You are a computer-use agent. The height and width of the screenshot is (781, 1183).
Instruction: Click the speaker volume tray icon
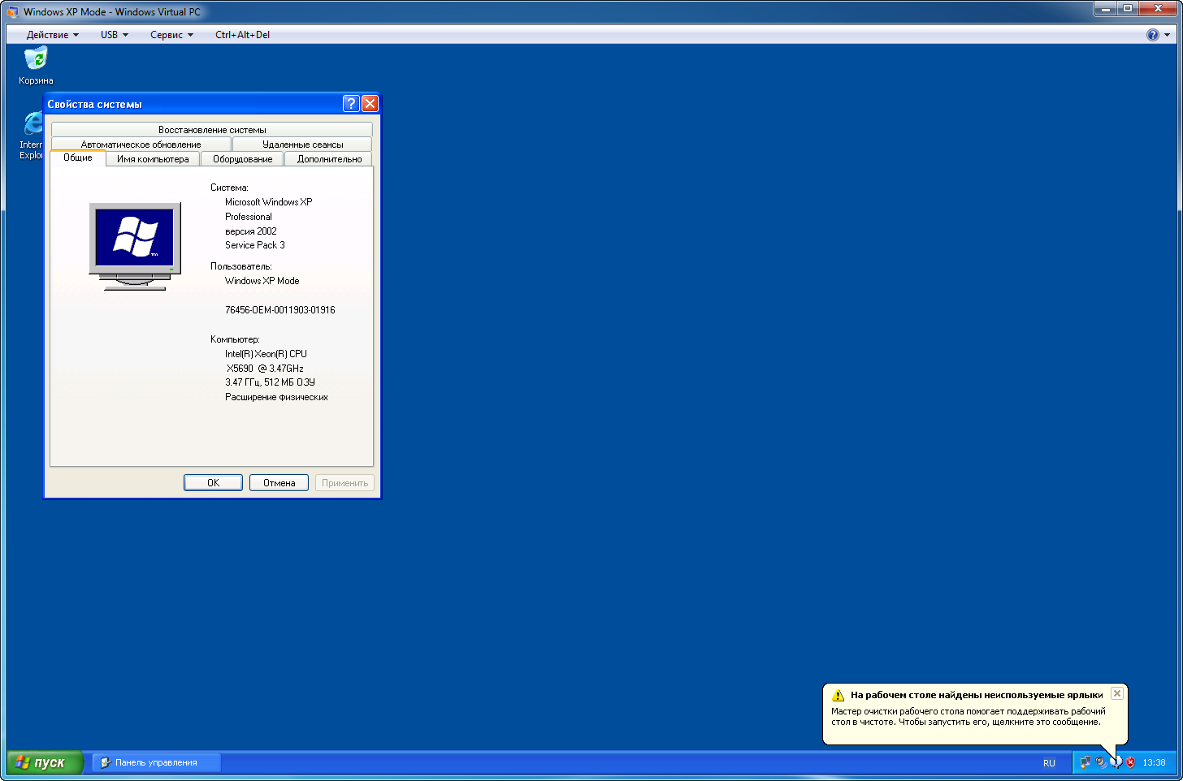1100,762
